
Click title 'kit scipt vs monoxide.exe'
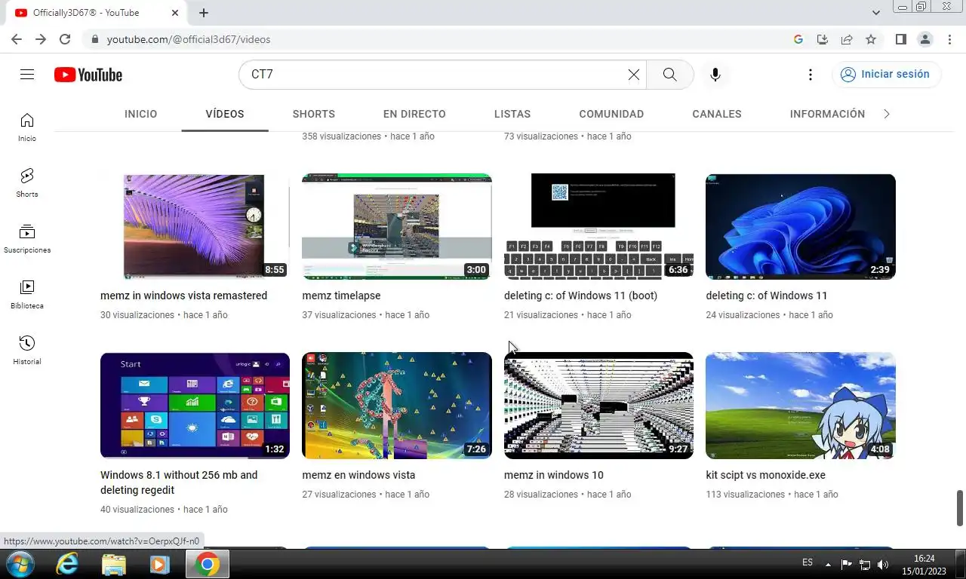(x=765, y=475)
